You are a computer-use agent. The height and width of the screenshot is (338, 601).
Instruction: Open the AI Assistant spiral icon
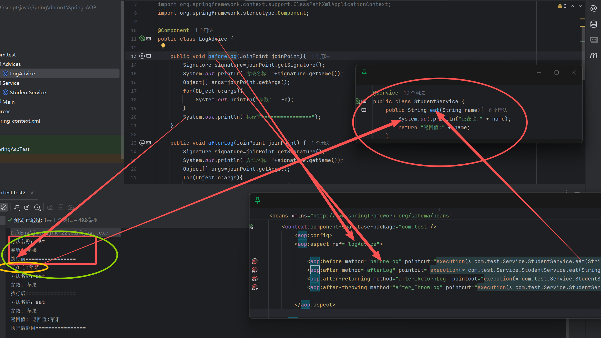point(593,8)
